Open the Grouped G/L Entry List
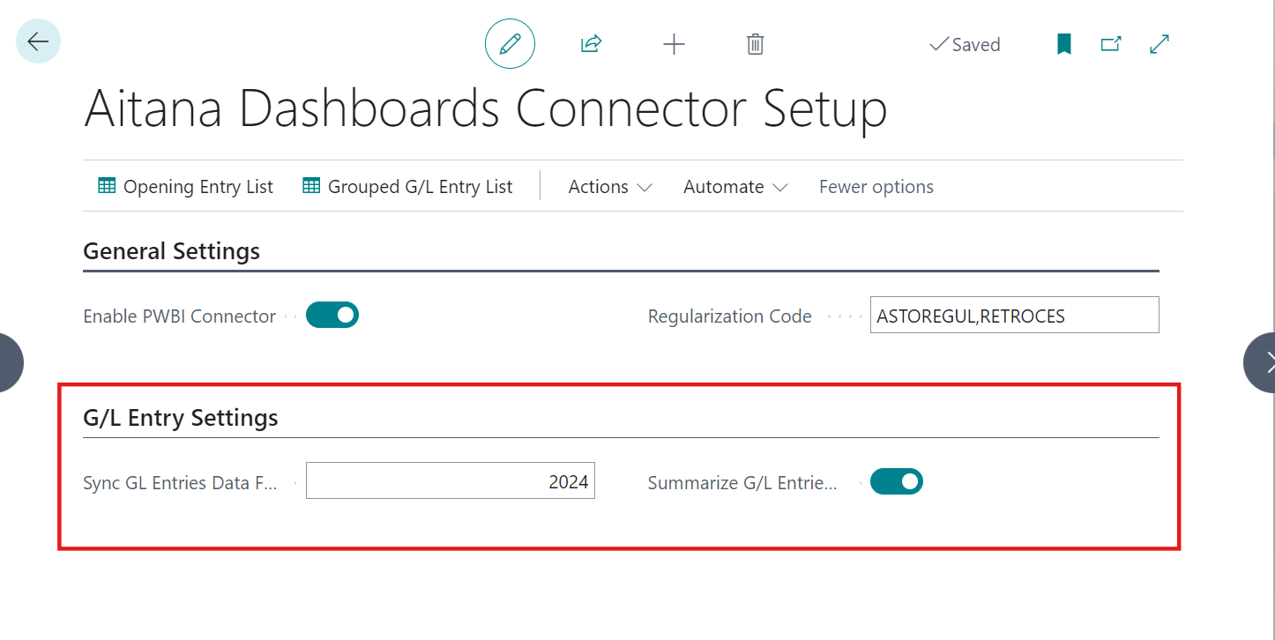The height and width of the screenshot is (640, 1275). coord(407,187)
